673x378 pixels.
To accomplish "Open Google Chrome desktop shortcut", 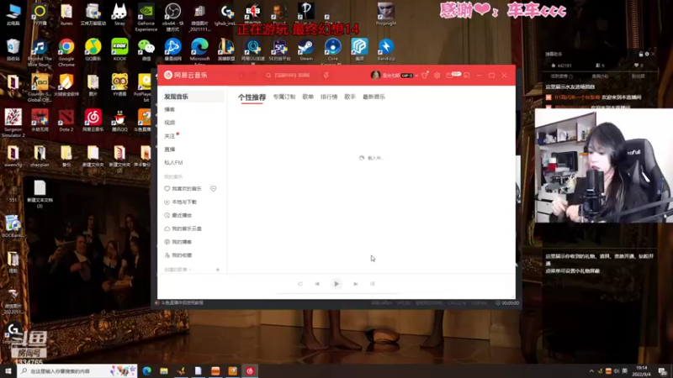I will coord(66,52).
